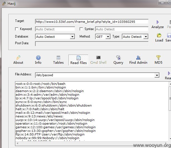Open the About carrot icon
Image resolution: width=171 pixels, height=148 pixels.
18,58
